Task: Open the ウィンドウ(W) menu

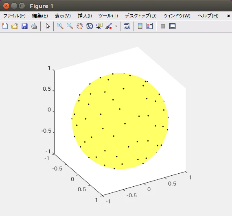Action: 177,16
